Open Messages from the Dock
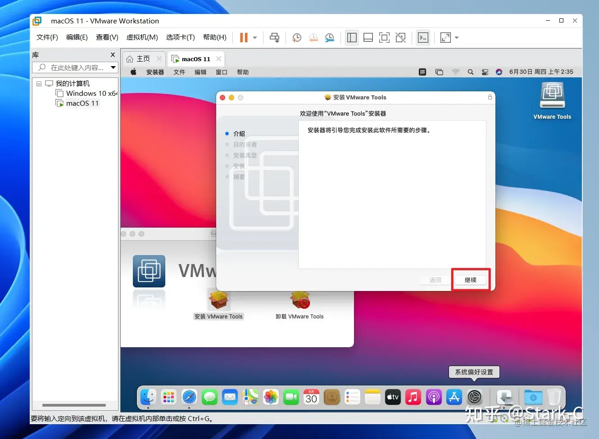The width and height of the screenshot is (599, 439). (209, 397)
